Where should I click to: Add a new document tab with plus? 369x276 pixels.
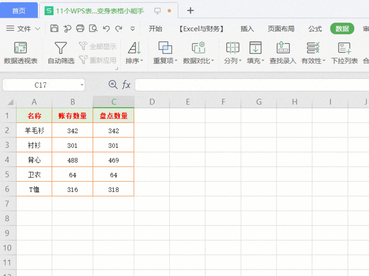pos(190,11)
